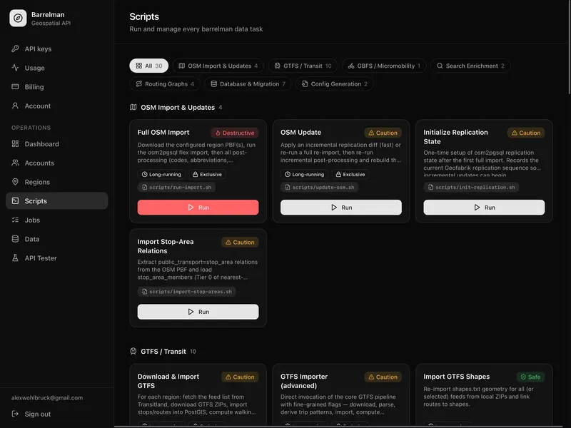Click the shield icon in the Safe badge

[x=523, y=377]
